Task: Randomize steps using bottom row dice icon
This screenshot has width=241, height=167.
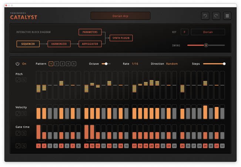Action: [x=18, y=146]
